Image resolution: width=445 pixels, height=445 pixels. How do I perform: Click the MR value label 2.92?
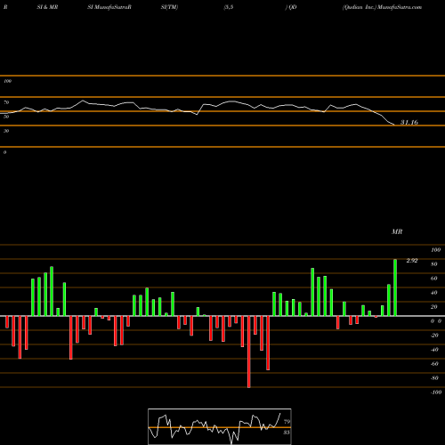tap(412, 261)
